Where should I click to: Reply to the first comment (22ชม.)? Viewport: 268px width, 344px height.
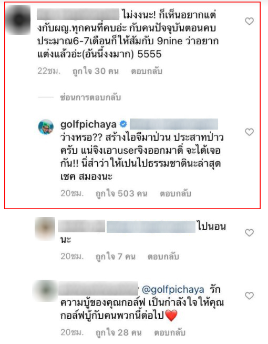click(147, 71)
